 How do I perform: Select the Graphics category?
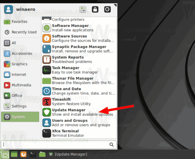20,64
